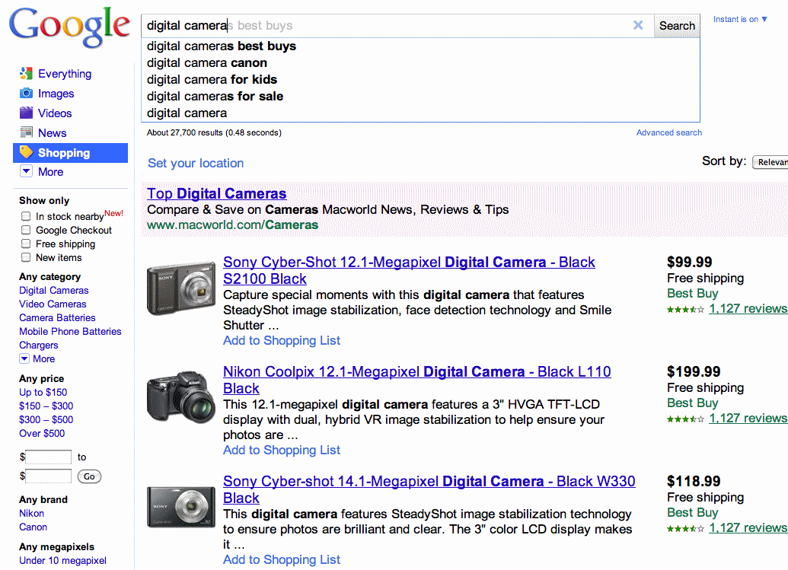Enable the In stock nearby checkbox

(26, 217)
